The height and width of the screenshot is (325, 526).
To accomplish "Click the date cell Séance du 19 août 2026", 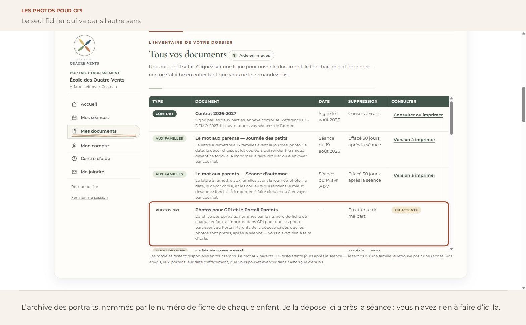I will pos(329,145).
